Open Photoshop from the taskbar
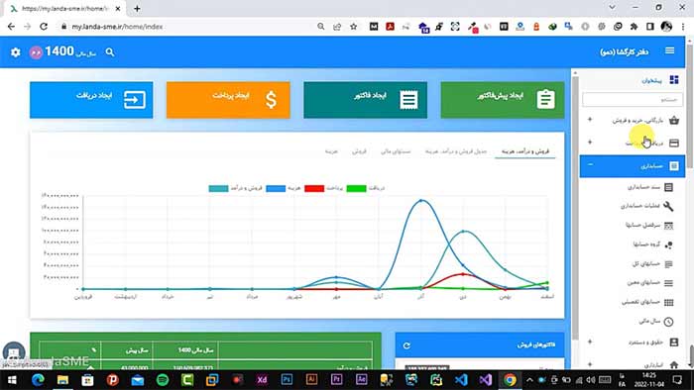The width and height of the screenshot is (694, 390). tap(287, 380)
